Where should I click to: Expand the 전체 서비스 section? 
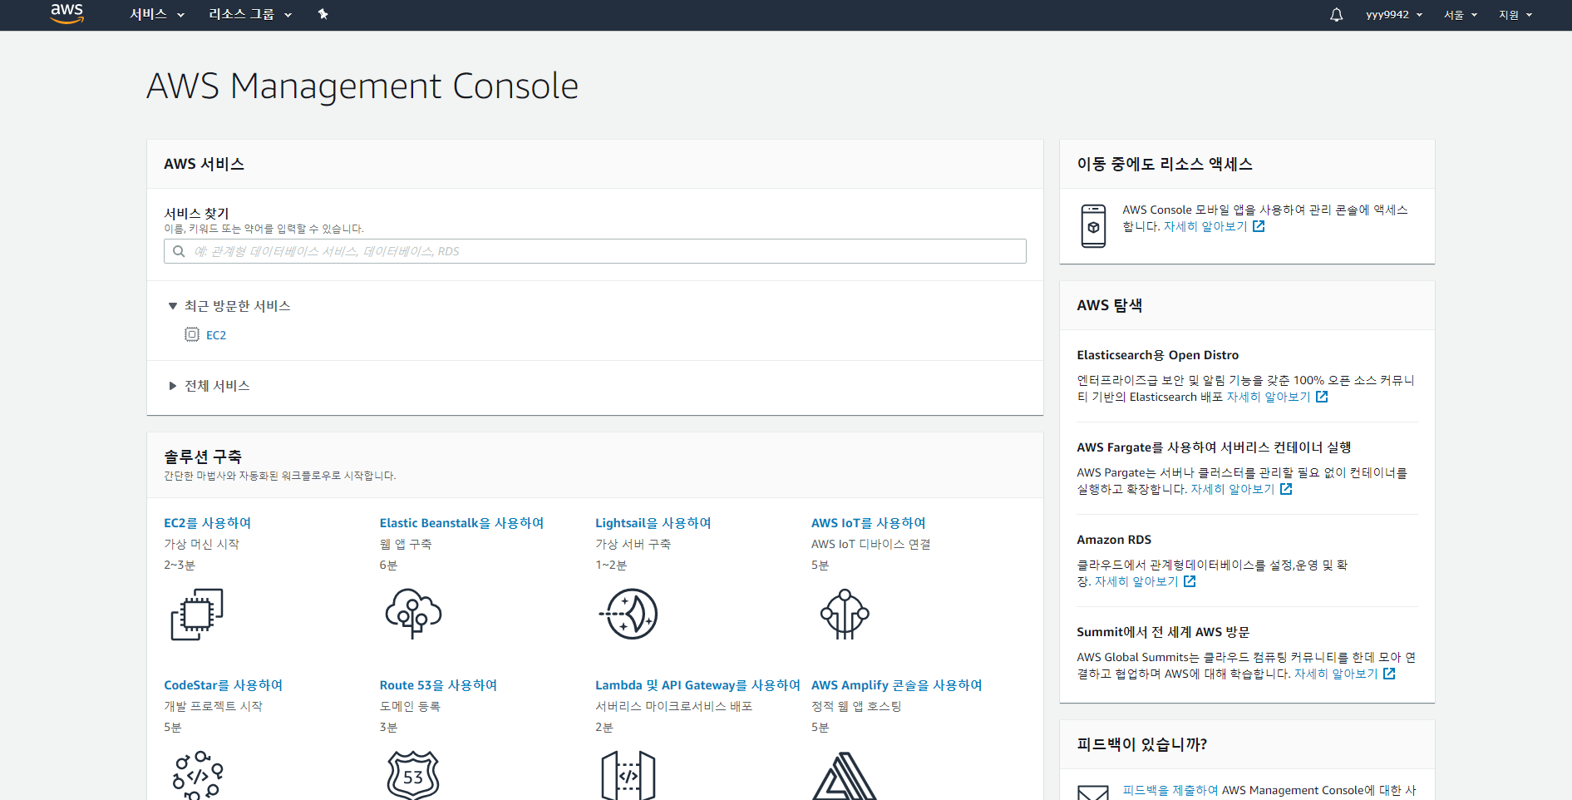click(209, 386)
